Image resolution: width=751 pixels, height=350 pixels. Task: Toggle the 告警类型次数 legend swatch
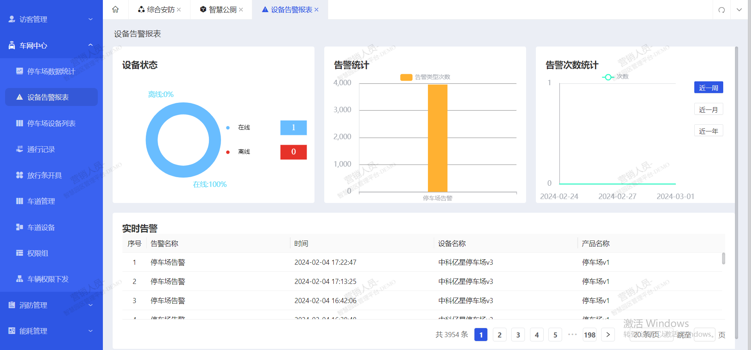pyautogui.click(x=406, y=77)
